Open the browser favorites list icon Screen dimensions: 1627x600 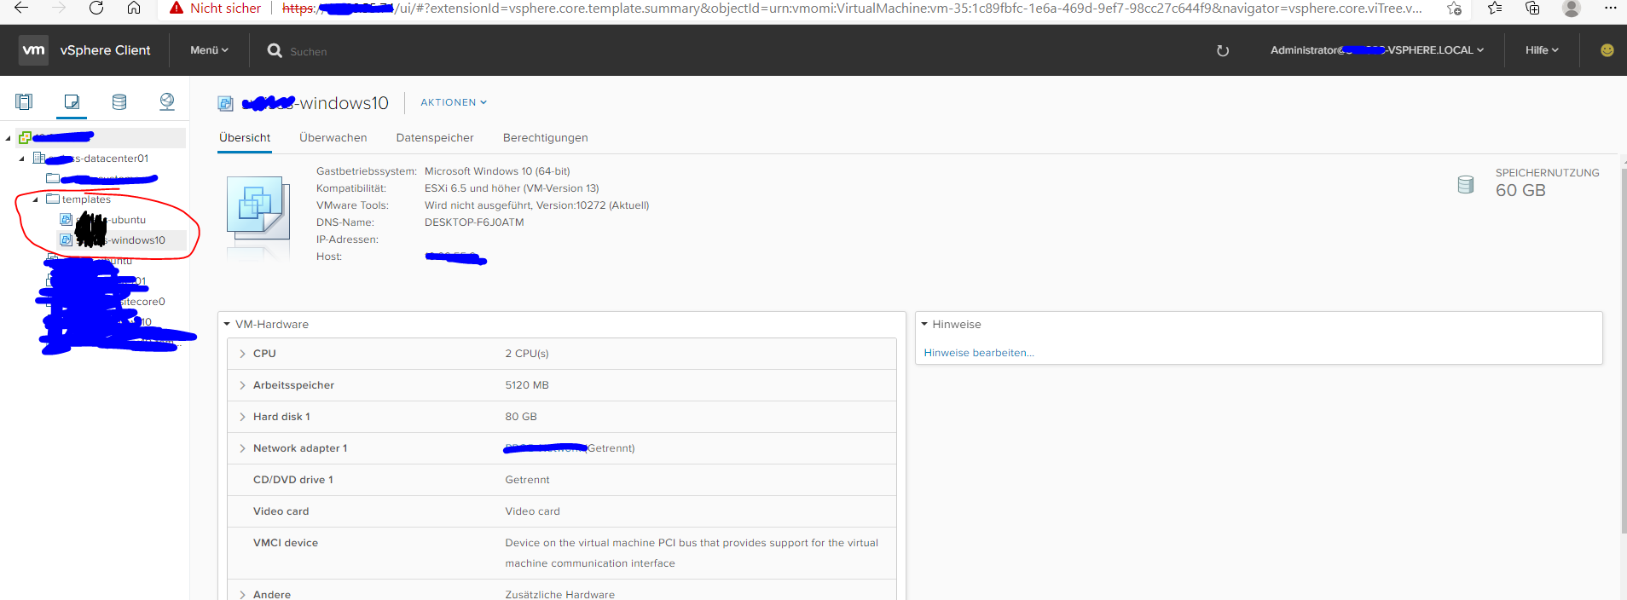coord(1495,8)
